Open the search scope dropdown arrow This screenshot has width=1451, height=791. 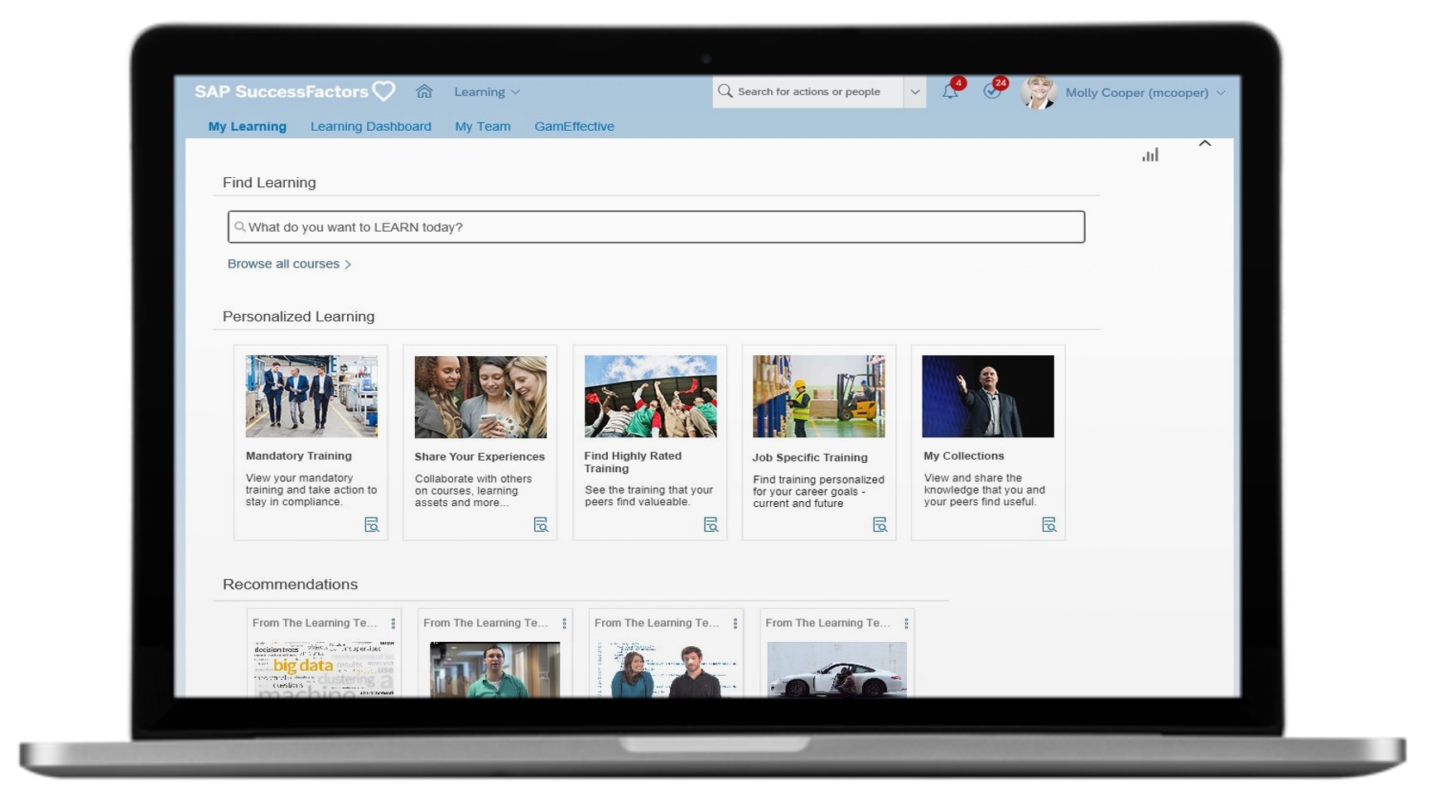point(914,92)
